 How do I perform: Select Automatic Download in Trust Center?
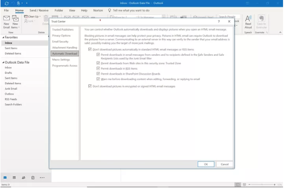pos(64,53)
